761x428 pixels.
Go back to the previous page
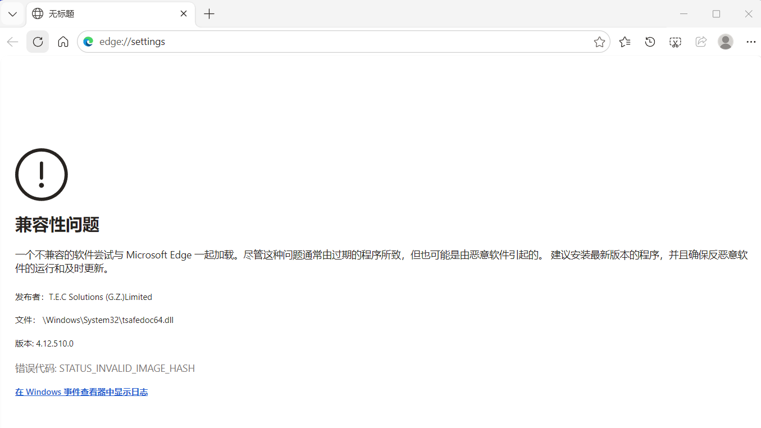[12, 42]
